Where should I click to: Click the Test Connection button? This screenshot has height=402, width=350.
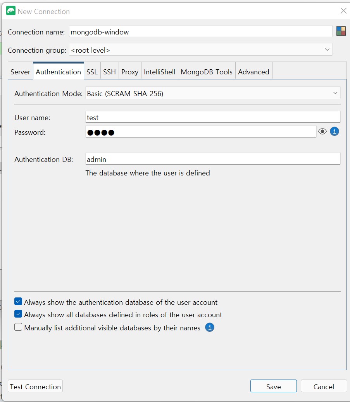click(x=35, y=387)
